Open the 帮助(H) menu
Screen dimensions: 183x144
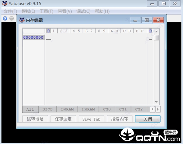coord(102,11)
